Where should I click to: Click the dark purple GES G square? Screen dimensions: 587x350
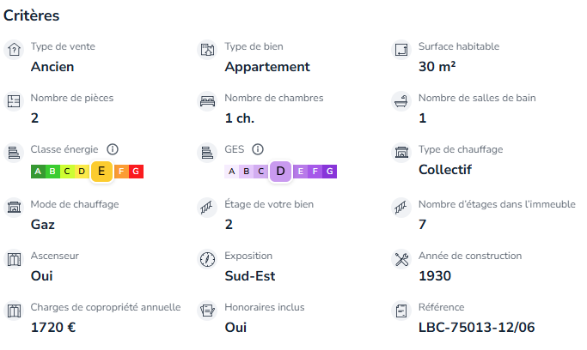pos(331,172)
